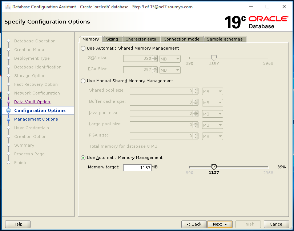294x231 pixels.
Task: Click the Cancel button
Action: (x=277, y=224)
